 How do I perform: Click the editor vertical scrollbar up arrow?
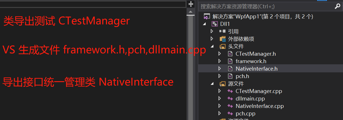[x=191, y=11]
